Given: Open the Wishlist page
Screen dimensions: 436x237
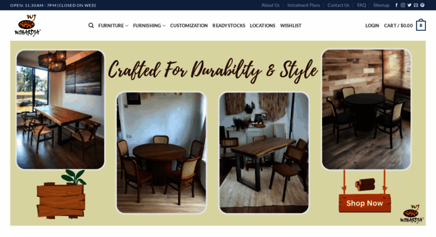Looking at the screenshot, I should point(291,26).
